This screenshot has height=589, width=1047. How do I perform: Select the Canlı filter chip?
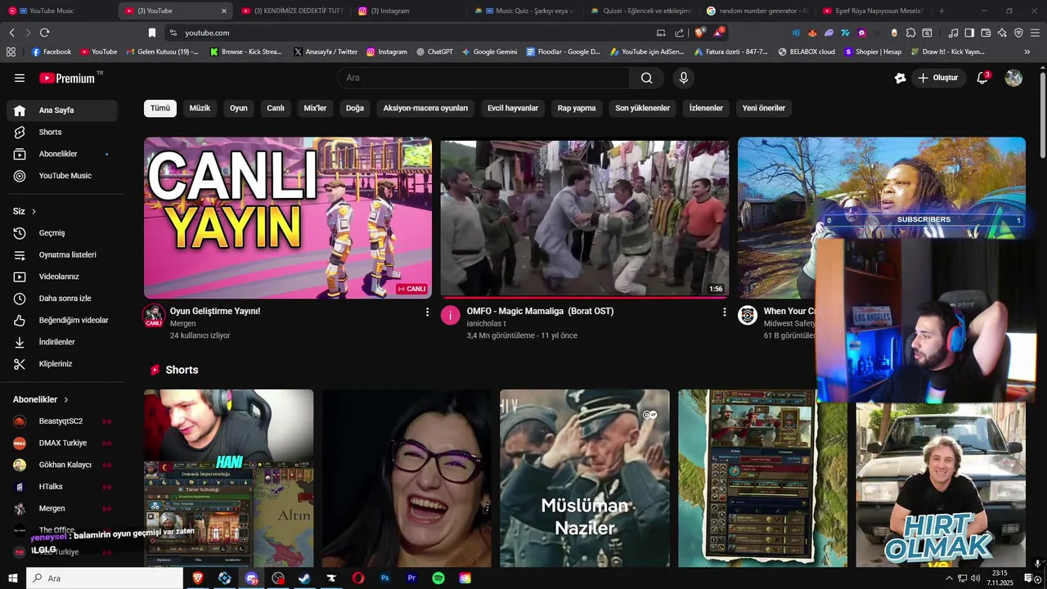pos(276,108)
